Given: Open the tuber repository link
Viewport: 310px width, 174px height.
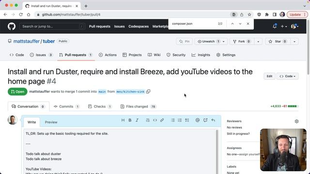Looking at the screenshot, I should point(49,41).
